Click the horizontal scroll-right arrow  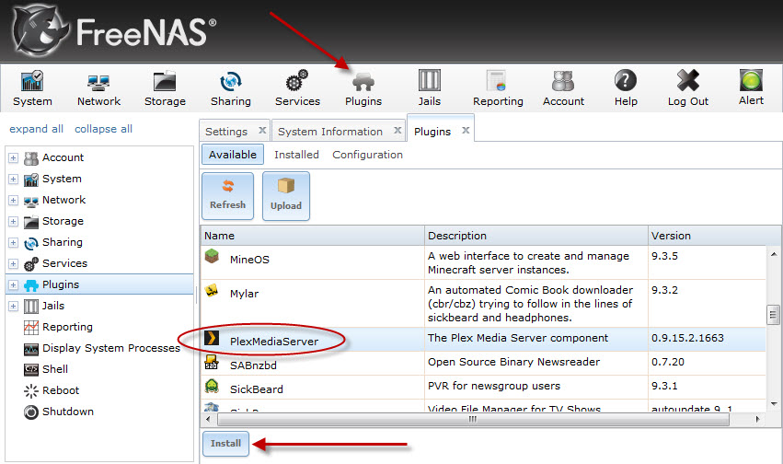[757, 419]
